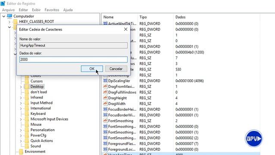Click the HKEY_CLASSES_ROOT folder icon

[15, 22]
